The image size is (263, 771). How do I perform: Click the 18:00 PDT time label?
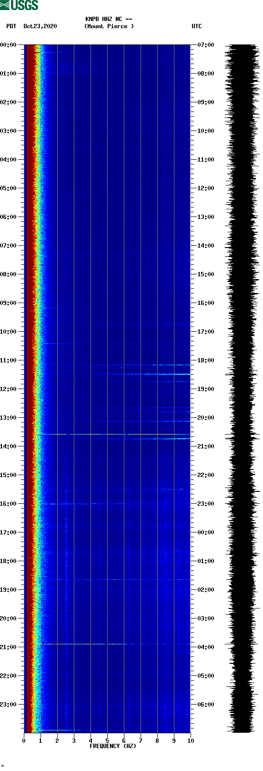[x=8, y=561]
